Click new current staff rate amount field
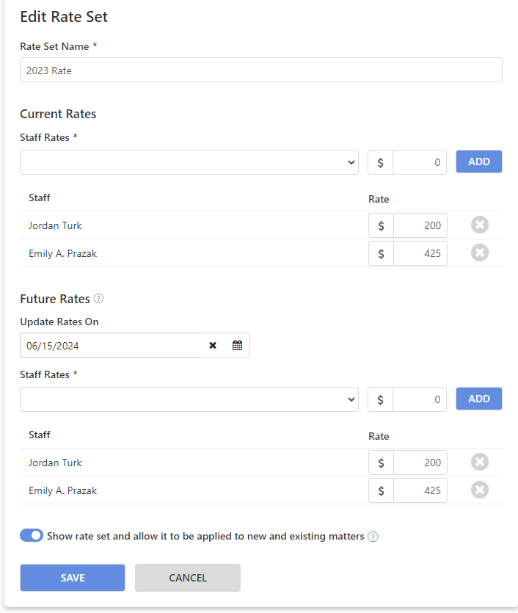This screenshot has width=518, height=613. (x=420, y=162)
